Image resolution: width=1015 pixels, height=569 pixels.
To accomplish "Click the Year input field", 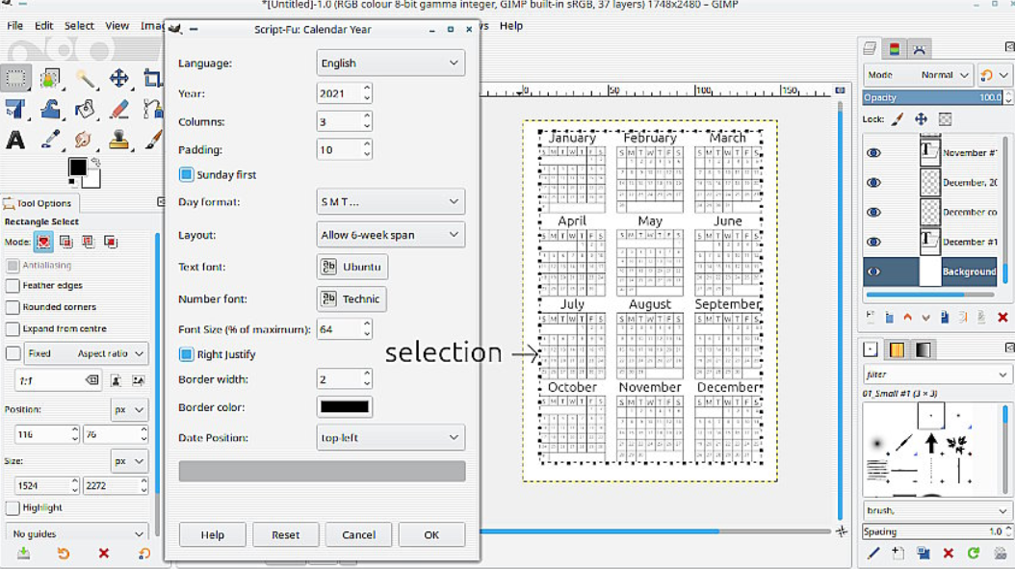I will (x=339, y=92).
